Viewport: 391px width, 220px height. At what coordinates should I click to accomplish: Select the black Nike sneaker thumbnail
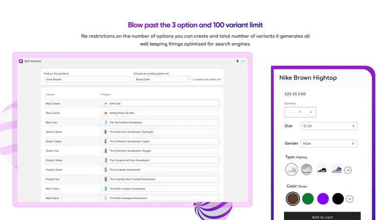pyautogui.click(x=322, y=170)
